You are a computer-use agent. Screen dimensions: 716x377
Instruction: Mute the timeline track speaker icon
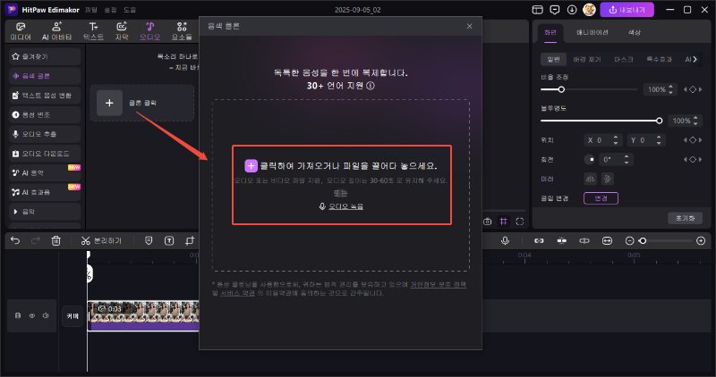[46, 315]
